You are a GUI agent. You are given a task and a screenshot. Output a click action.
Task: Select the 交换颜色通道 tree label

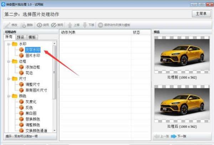36,131
